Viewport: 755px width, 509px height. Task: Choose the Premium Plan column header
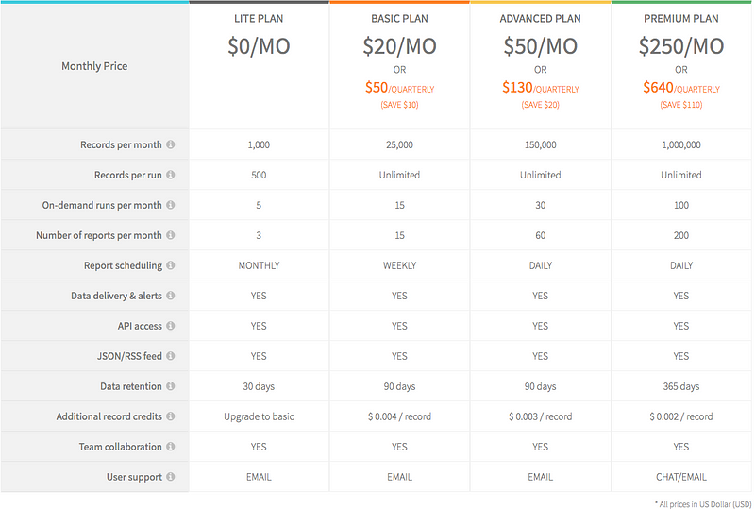coord(680,19)
